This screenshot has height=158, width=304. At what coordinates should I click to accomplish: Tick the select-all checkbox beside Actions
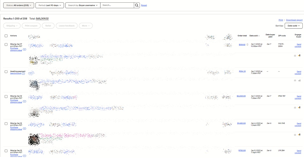(x=6, y=36)
